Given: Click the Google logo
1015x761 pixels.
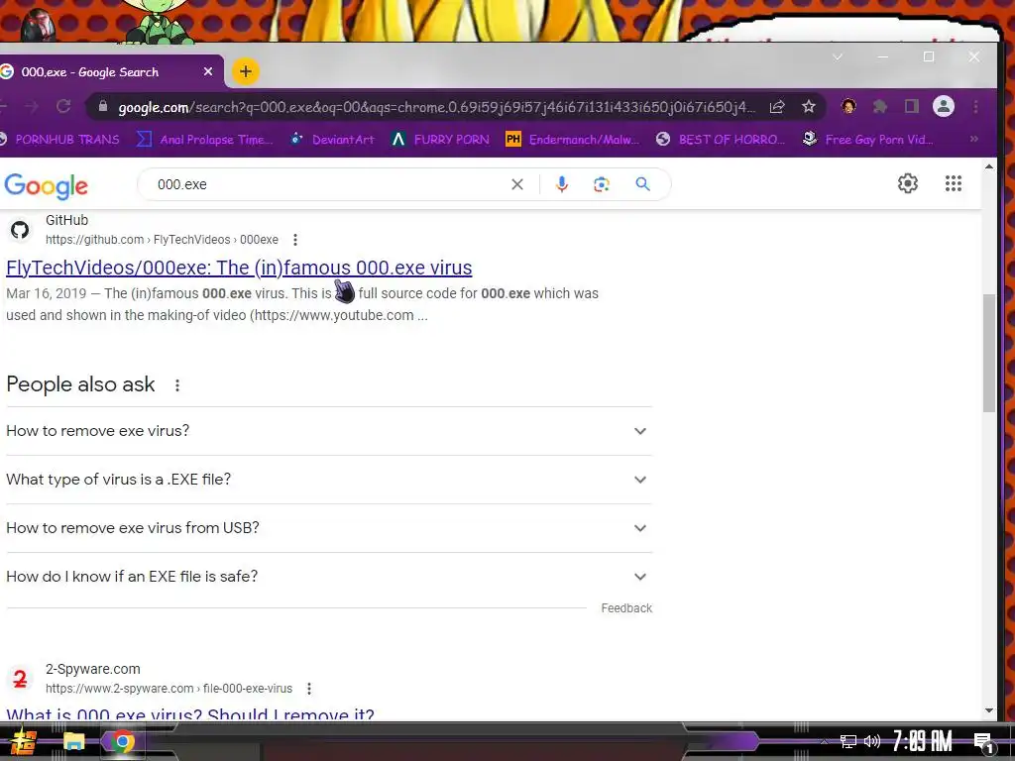Looking at the screenshot, I should [x=46, y=186].
